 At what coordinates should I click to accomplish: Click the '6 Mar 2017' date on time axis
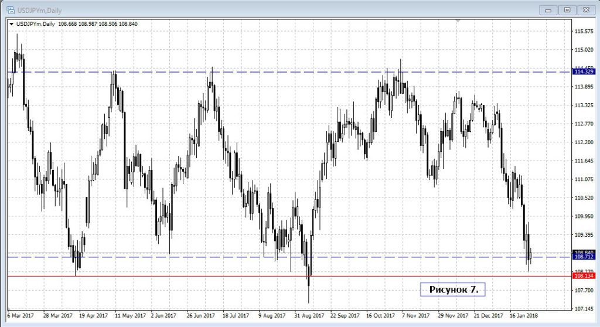click(x=21, y=314)
